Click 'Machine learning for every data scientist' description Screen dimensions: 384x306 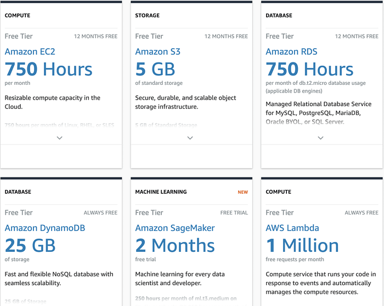(x=180, y=279)
